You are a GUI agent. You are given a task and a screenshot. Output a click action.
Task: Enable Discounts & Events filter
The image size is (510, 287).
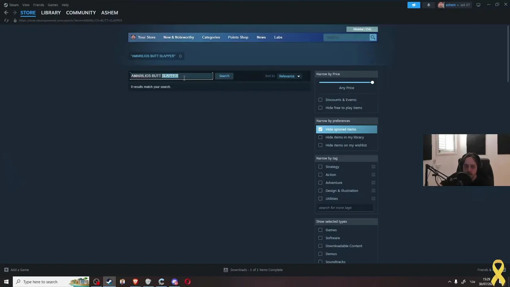click(320, 100)
